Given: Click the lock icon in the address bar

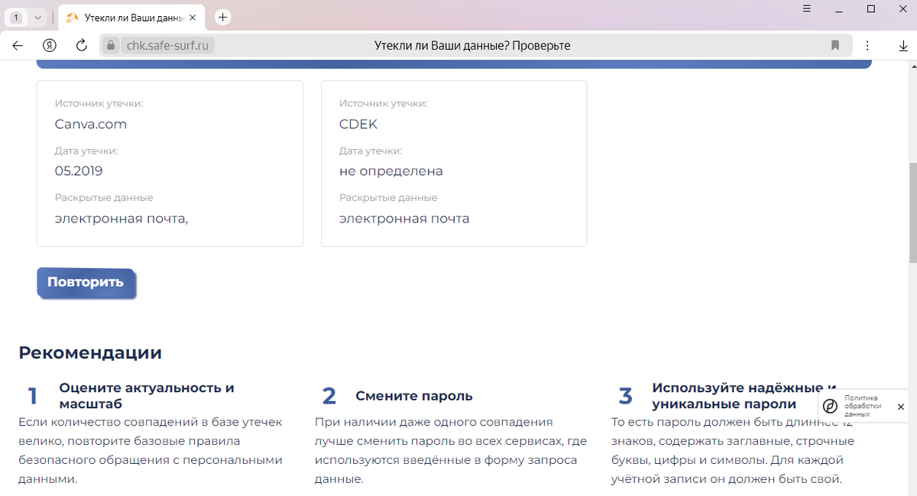Looking at the screenshot, I should pos(111,46).
